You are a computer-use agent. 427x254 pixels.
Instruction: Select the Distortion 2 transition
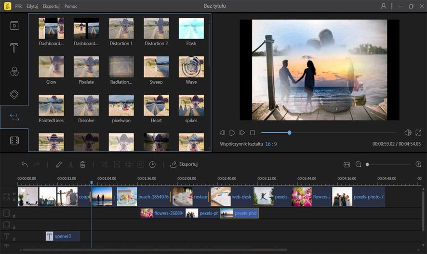pos(156,32)
